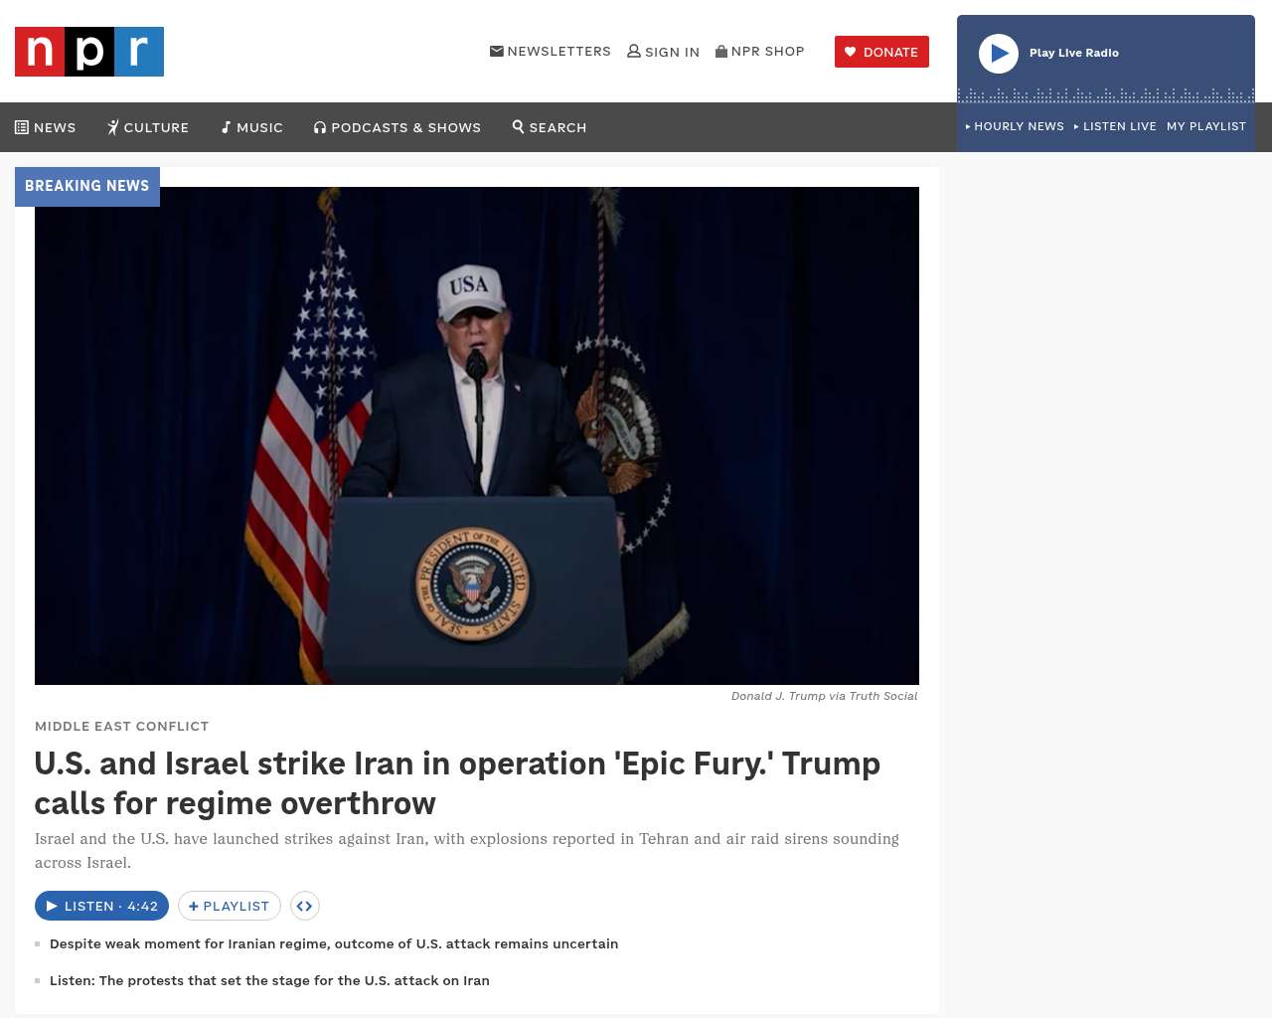Expand Hourly News in player
This screenshot has height=1018, width=1272.
(1015, 126)
